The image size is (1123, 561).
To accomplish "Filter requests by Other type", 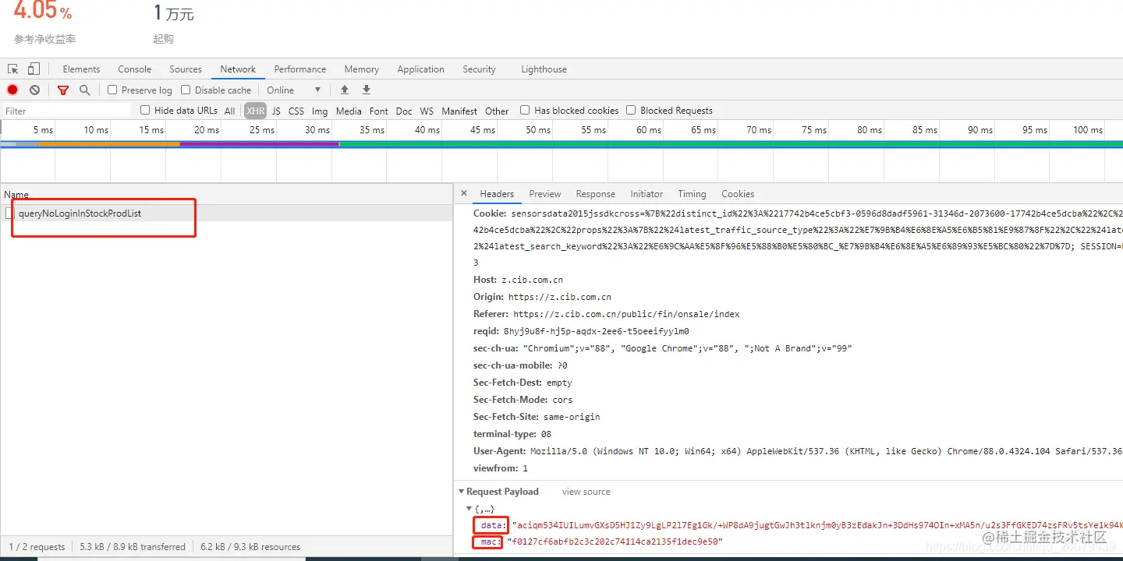I will [x=497, y=111].
